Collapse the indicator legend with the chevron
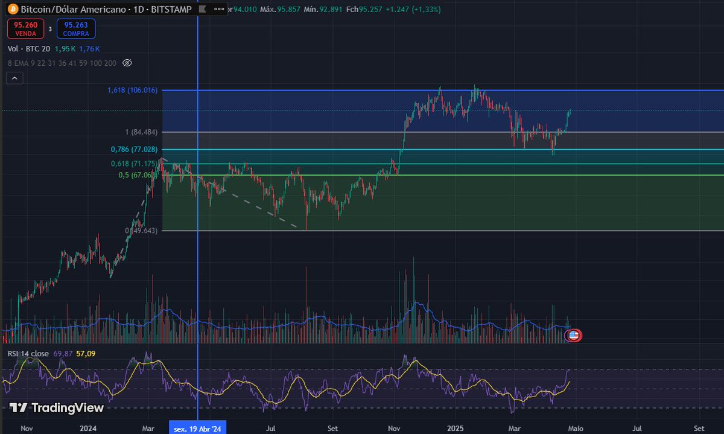 [14, 77]
